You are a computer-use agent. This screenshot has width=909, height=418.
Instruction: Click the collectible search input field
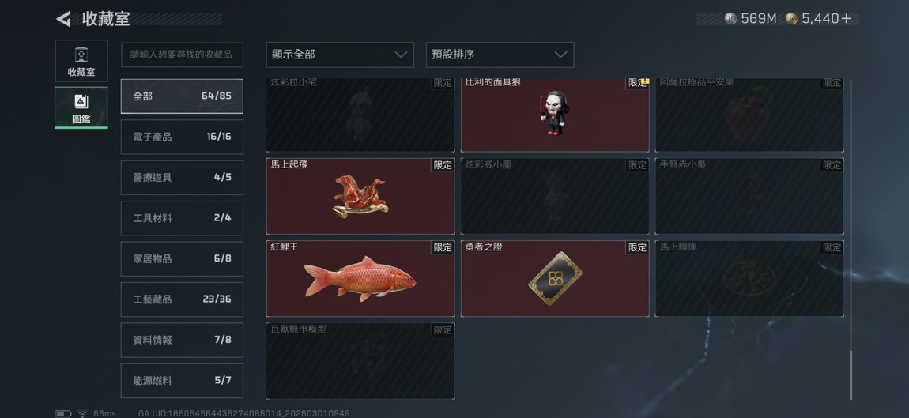(182, 55)
